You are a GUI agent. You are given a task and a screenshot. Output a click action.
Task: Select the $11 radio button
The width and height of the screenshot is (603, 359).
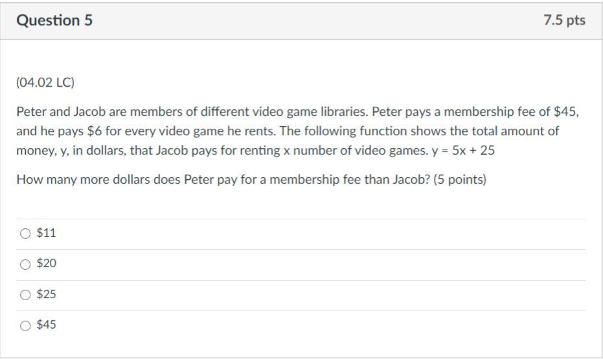(x=25, y=234)
